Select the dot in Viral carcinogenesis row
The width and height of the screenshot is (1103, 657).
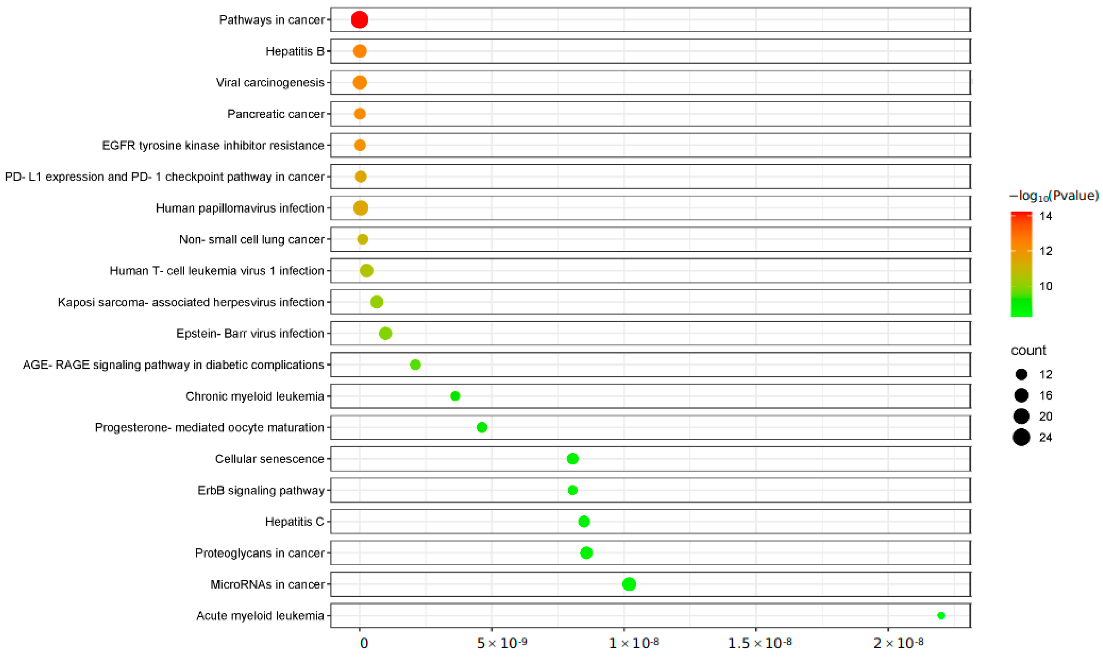tap(360, 83)
